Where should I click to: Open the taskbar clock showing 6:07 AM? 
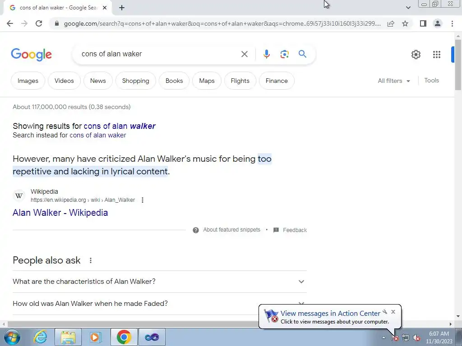pos(439,337)
